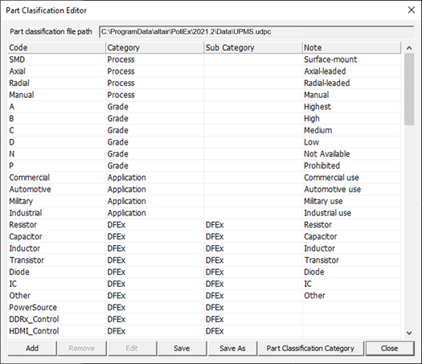The image size is (422, 364).
Task: Click the Sub Category column header
Action: pos(253,47)
